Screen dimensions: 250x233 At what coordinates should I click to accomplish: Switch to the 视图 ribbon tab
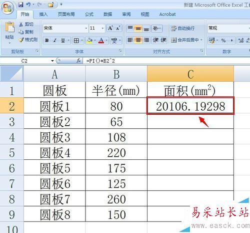point(145,15)
